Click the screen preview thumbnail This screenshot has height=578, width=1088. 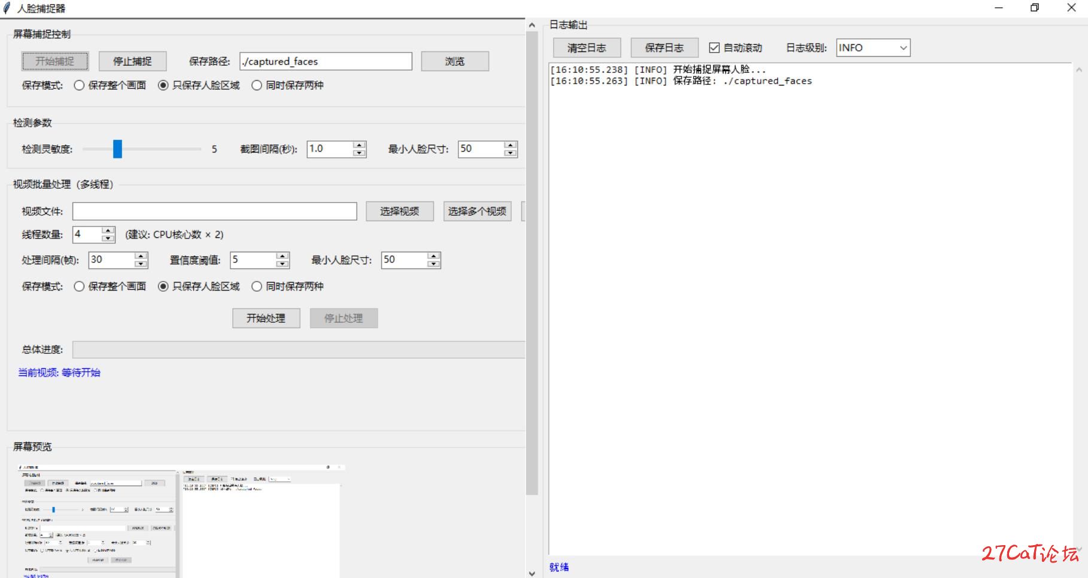click(180, 520)
